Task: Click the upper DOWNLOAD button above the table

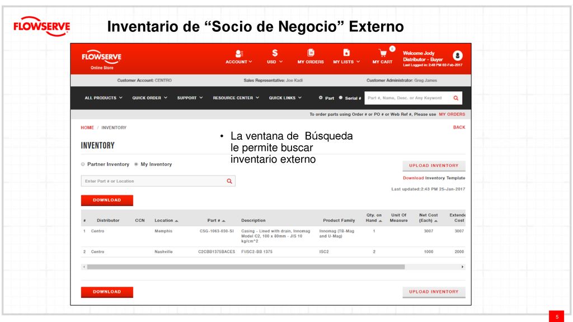Action: (x=107, y=201)
